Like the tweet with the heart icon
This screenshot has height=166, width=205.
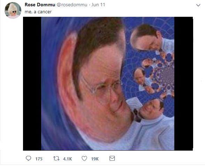[84, 159]
